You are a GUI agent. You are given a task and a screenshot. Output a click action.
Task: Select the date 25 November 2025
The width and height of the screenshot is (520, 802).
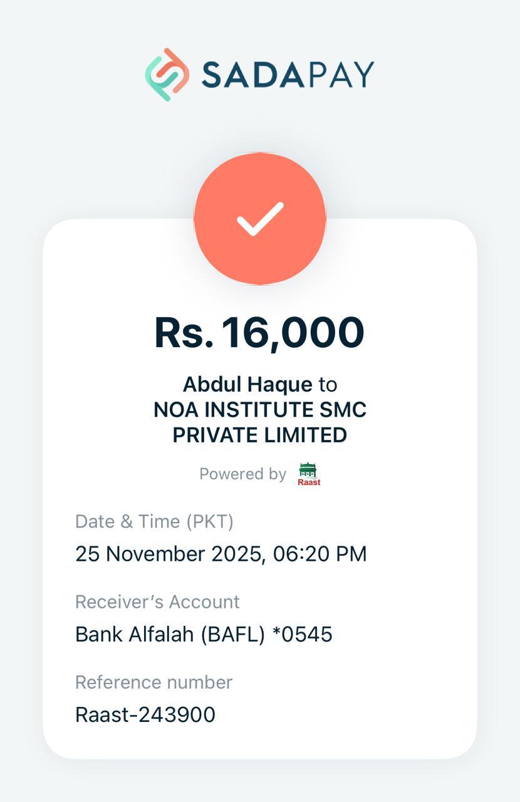point(169,554)
